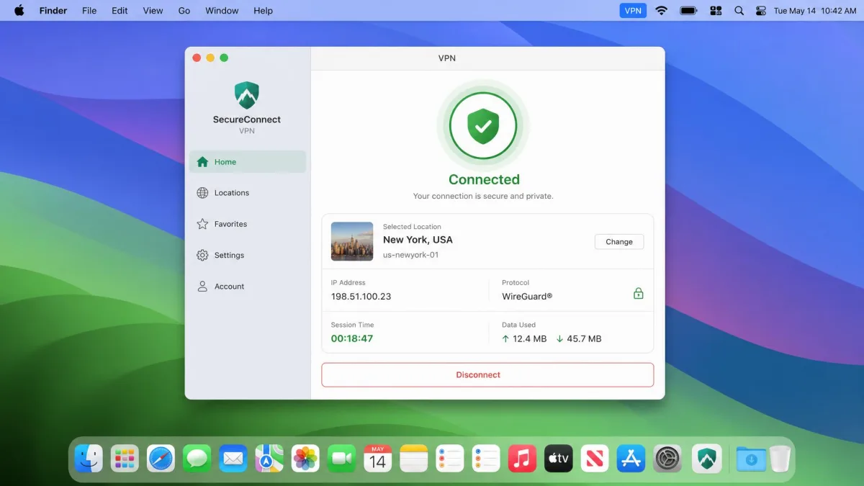Click the New York skyline thumbnail
Screen dimensions: 864x486
352,241
